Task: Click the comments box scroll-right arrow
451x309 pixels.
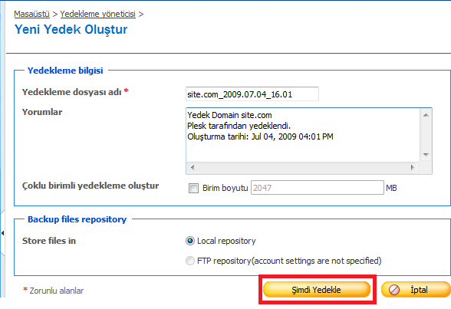Action: click(413, 167)
